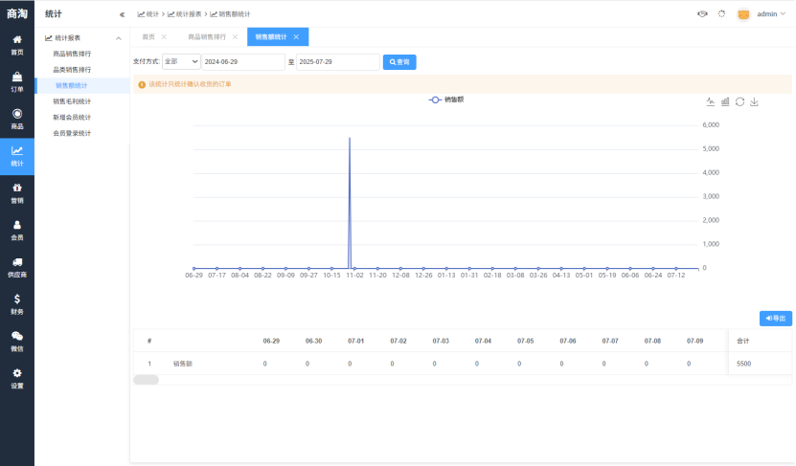Click the 导出 export button

pos(775,318)
